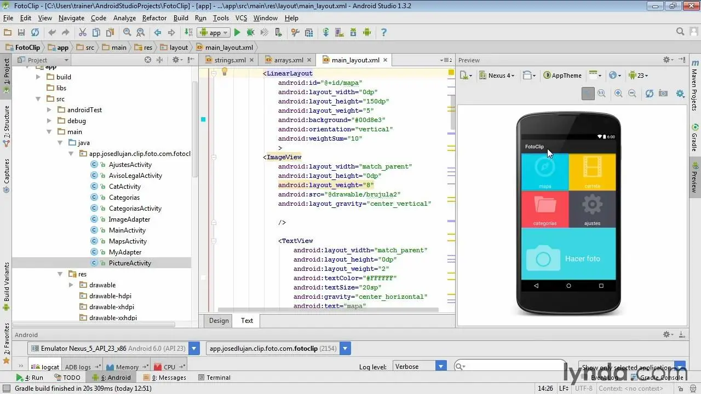Switch to the Design view tab

click(219, 321)
